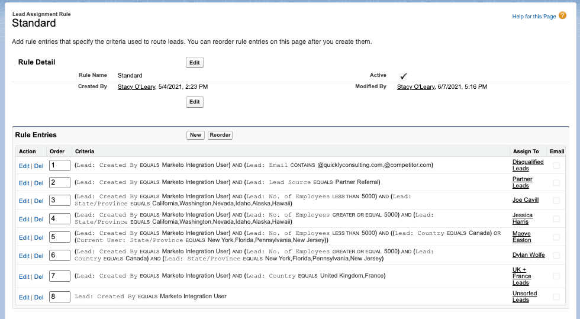Image resolution: width=580 pixels, height=319 pixels.
Task: Click the Email column header
Action: pos(557,152)
